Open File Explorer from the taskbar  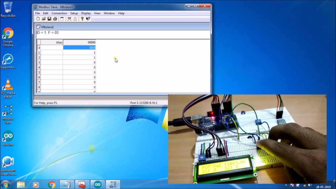[21, 185]
